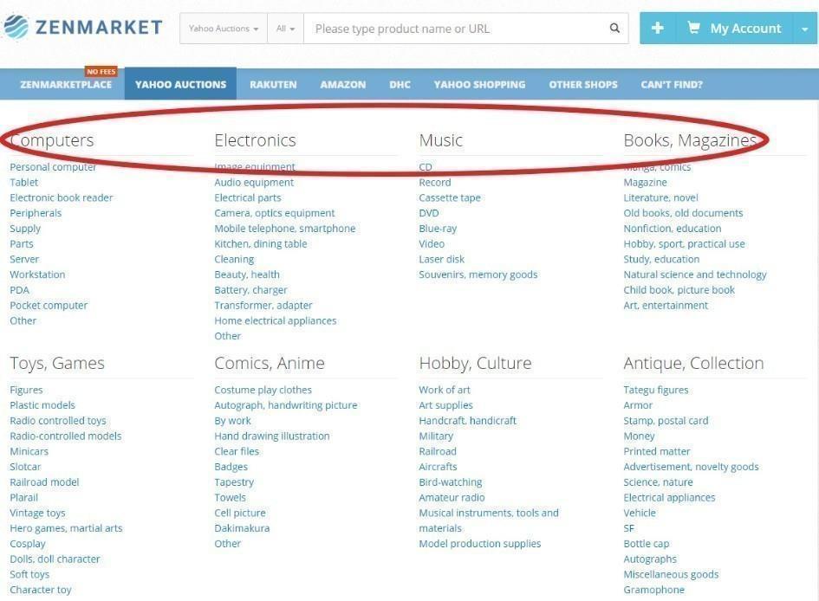Click inside the product search input field

point(451,29)
